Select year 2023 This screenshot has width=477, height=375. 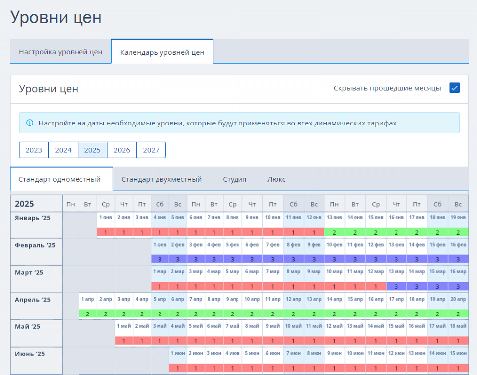[34, 150]
